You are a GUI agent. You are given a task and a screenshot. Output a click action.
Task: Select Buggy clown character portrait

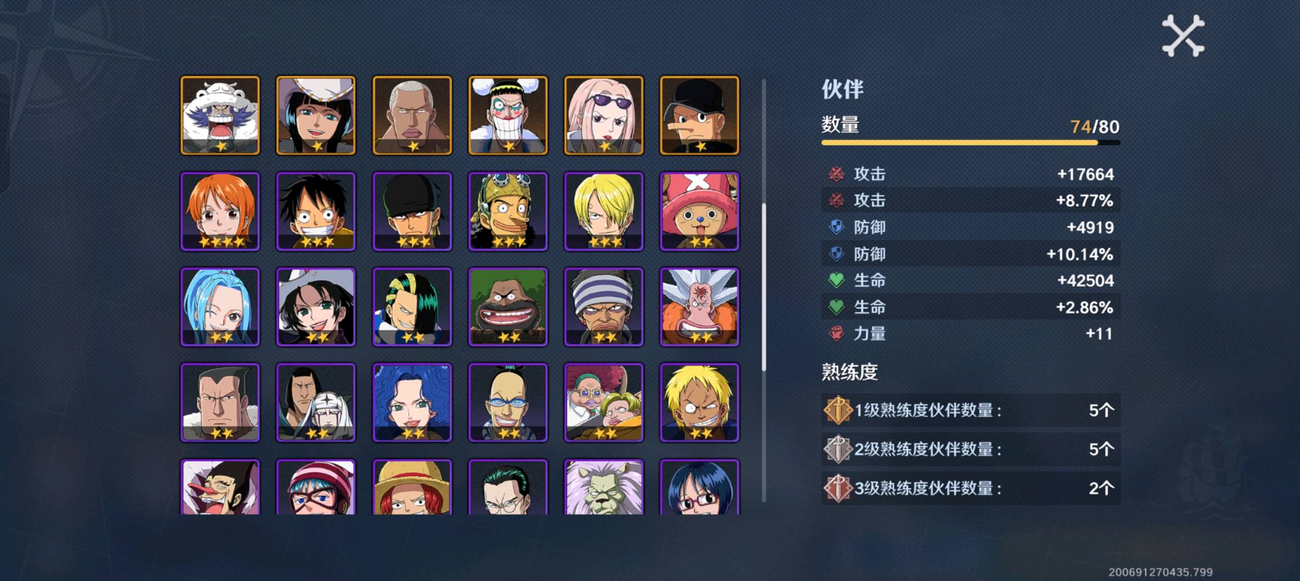tap(508, 115)
